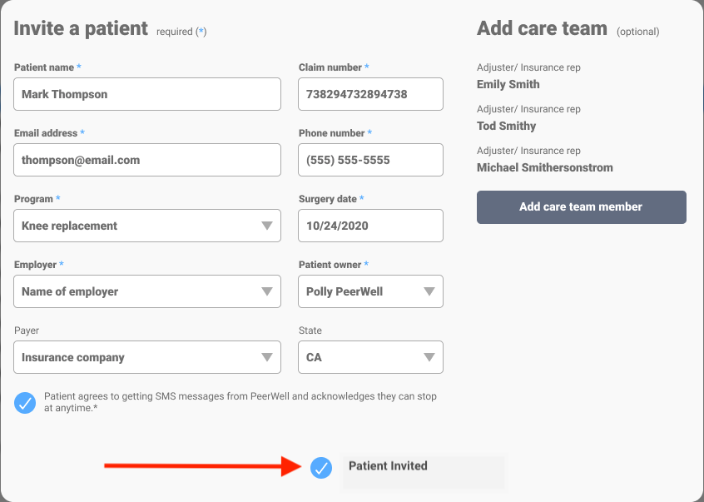Image resolution: width=704 pixels, height=502 pixels.
Task: Select care team member Emily Smith
Action: click(x=508, y=84)
